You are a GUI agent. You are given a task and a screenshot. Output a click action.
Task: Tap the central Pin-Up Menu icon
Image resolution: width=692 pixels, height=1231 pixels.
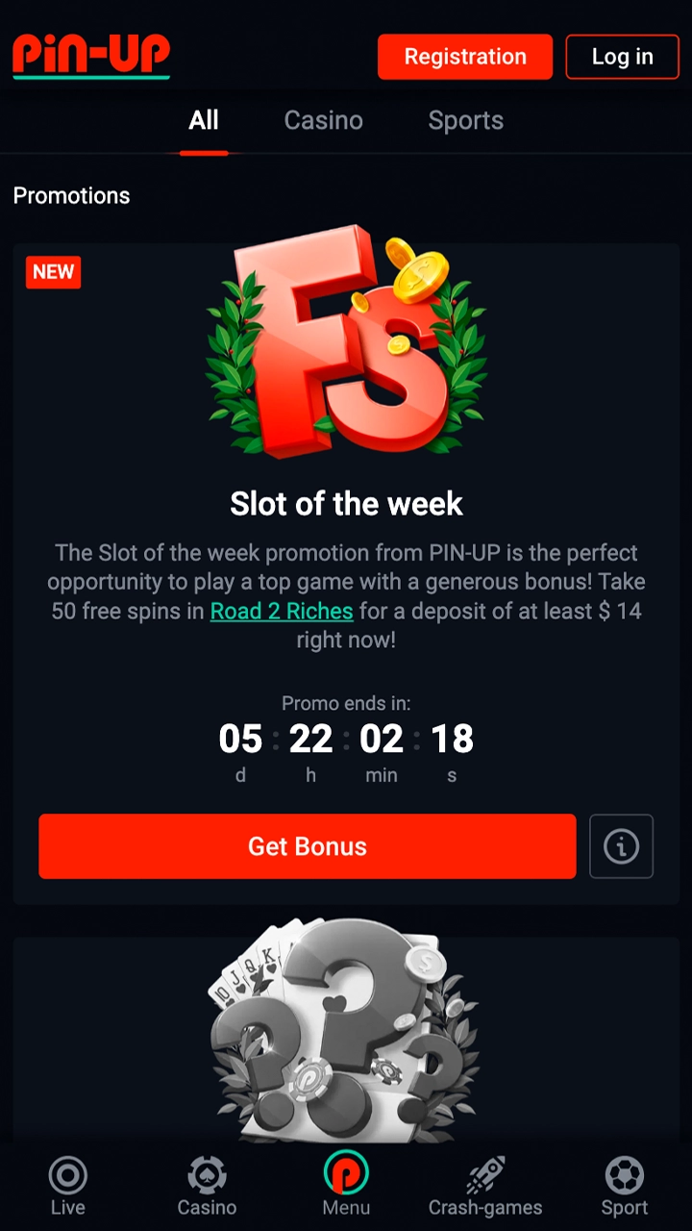(x=346, y=1173)
